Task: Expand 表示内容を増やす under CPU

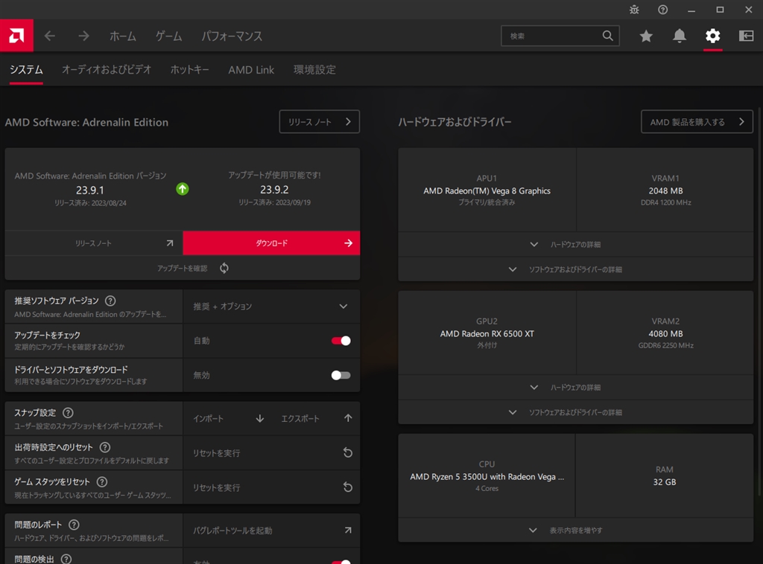Action: (x=576, y=531)
